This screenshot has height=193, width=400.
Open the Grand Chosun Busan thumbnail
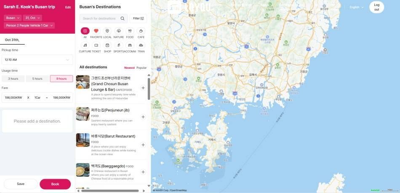83,82
